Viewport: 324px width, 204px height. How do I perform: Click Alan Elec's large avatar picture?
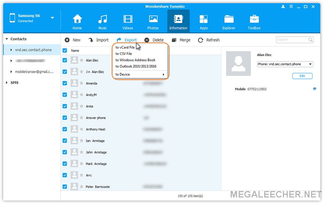pyautogui.click(x=238, y=63)
